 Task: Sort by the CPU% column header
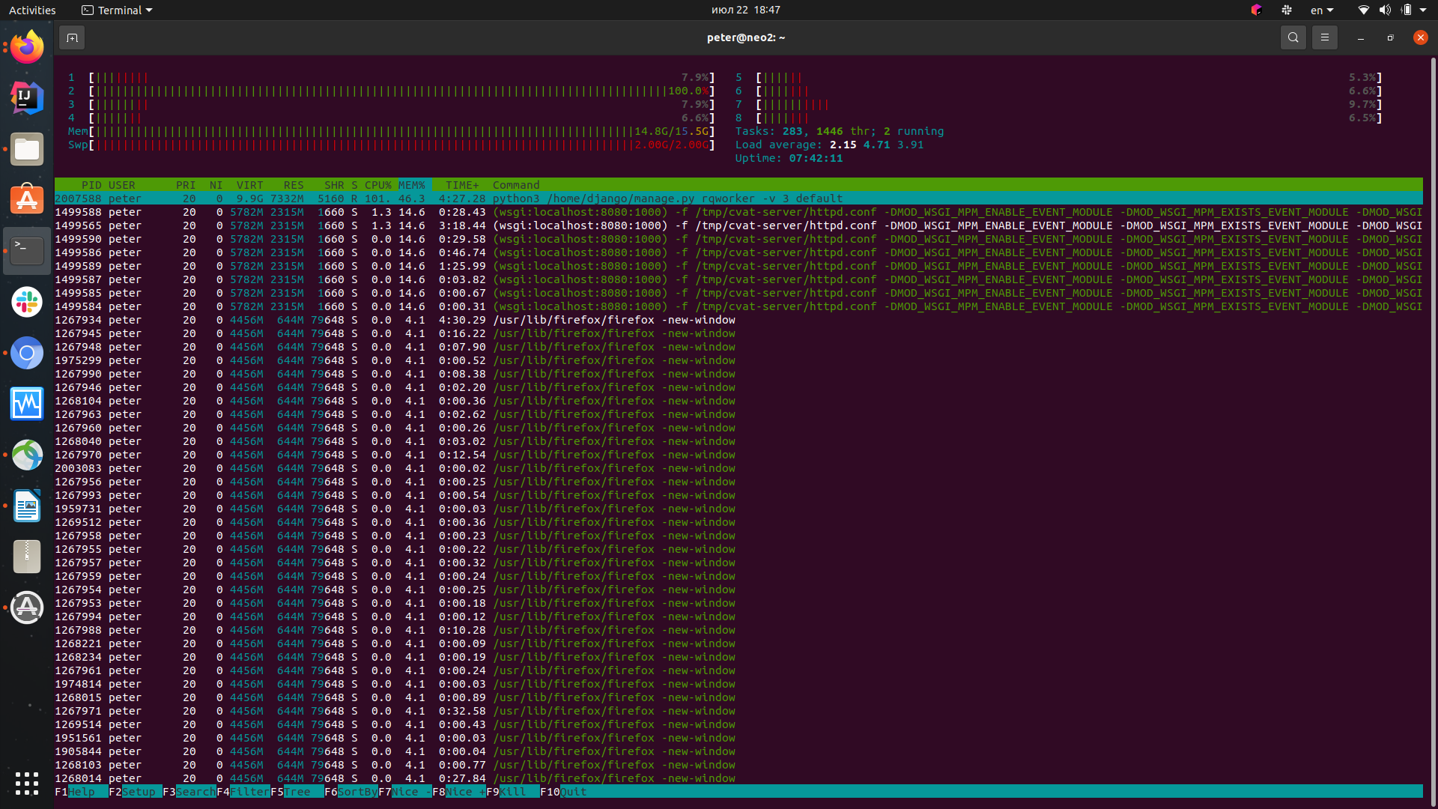pos(377,185)
